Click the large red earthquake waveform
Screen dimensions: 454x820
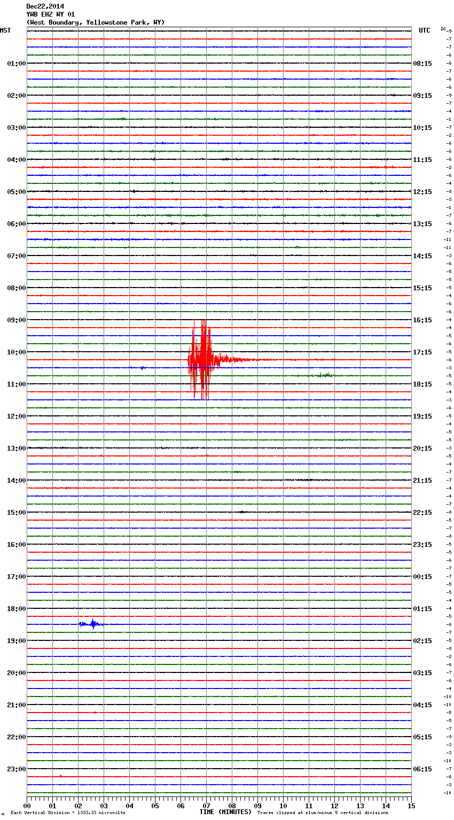(x=202, y=360)
